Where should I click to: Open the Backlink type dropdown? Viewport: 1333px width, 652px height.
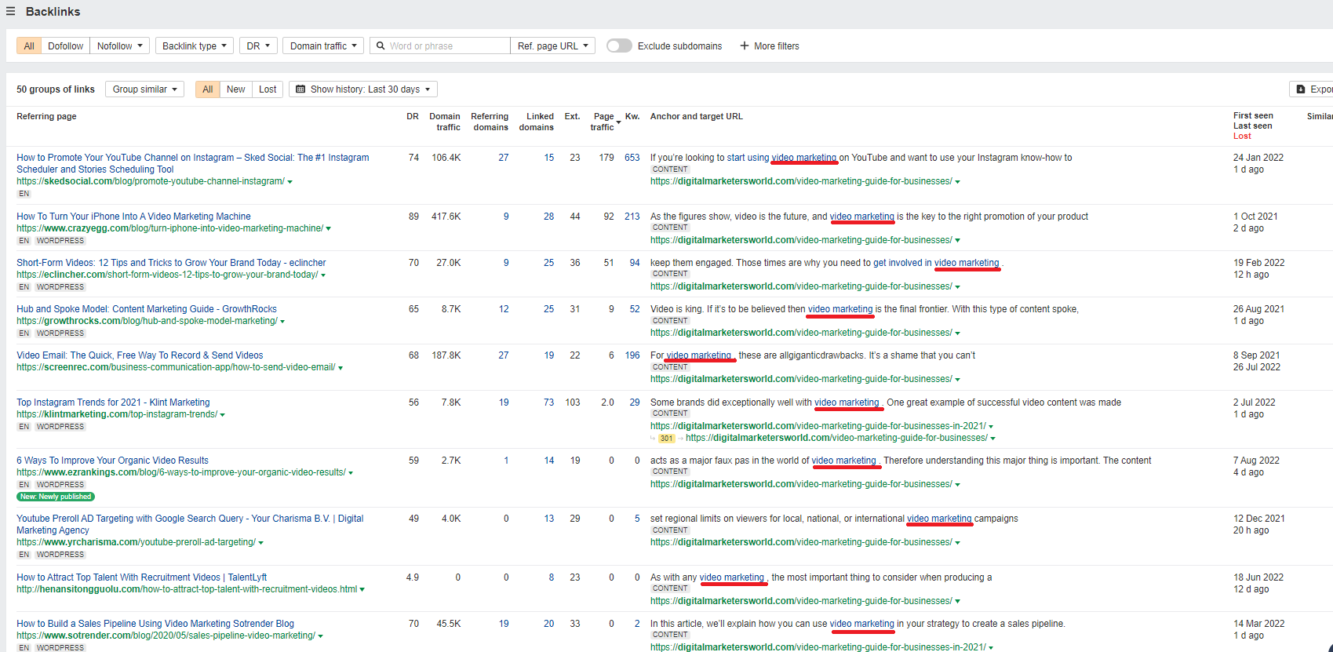click(x=195, y=46)
